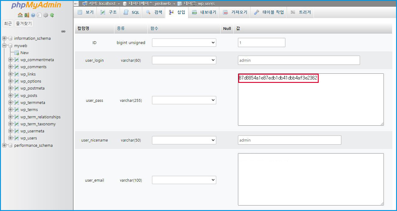Click the user_nicename value input field
Viewport: 397px width, 211px height.
pos(289,140)
